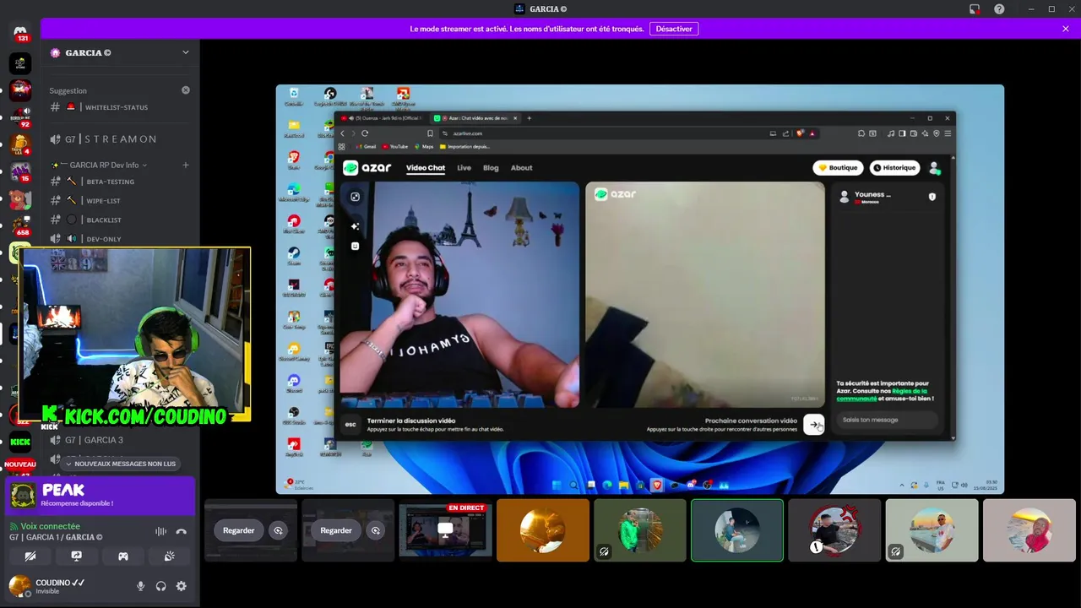The width and height of the screenshot is (1081, 608).
Task: Skip to next Azar video conversation arrow
Action: coord(814,425)
